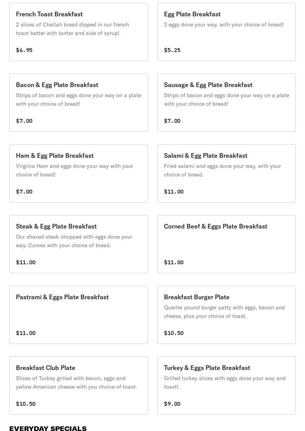The image size is (305, 431).
Task: Pick the Steak & Egg Plate Breakfast item
Action: pyautogui.click(x=78, y=244)
